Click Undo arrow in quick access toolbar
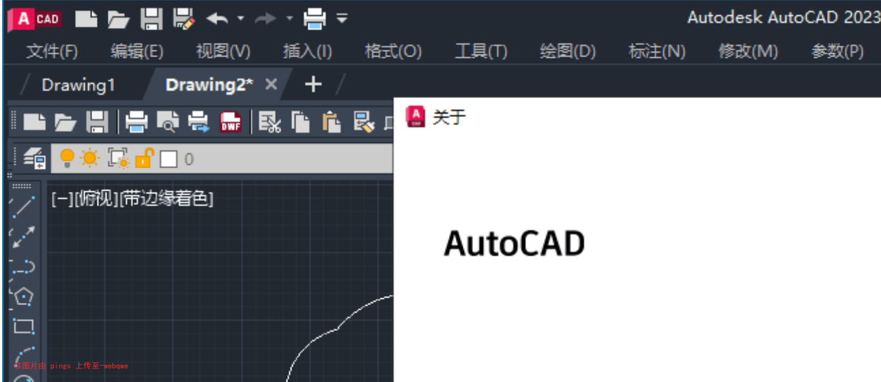The width and height of the screenshot is (881, 382). (x=218, y=19)
